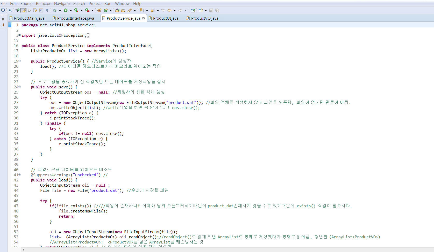434x252 pixels.
Task: Toggle Word Wrap in the toolbar
Action: [35, 10]
